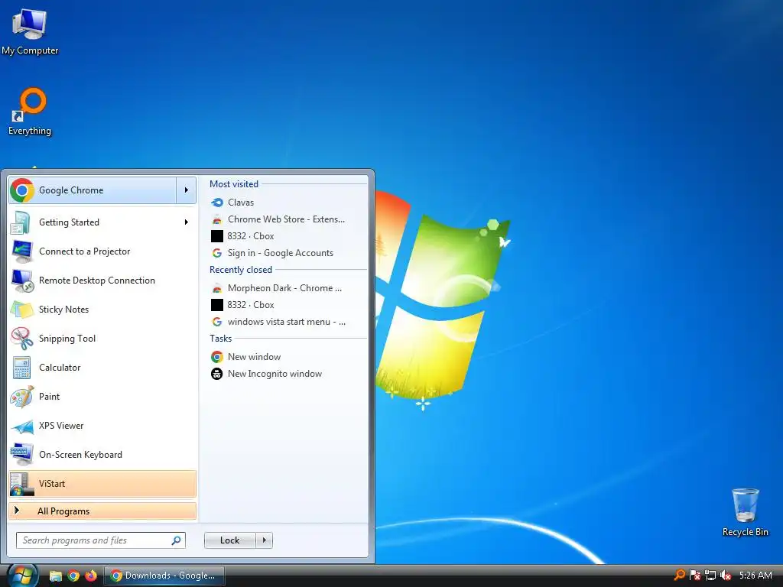Click the Sticky Notes icon
Viewport: 783px width, 587px height.
22,310
